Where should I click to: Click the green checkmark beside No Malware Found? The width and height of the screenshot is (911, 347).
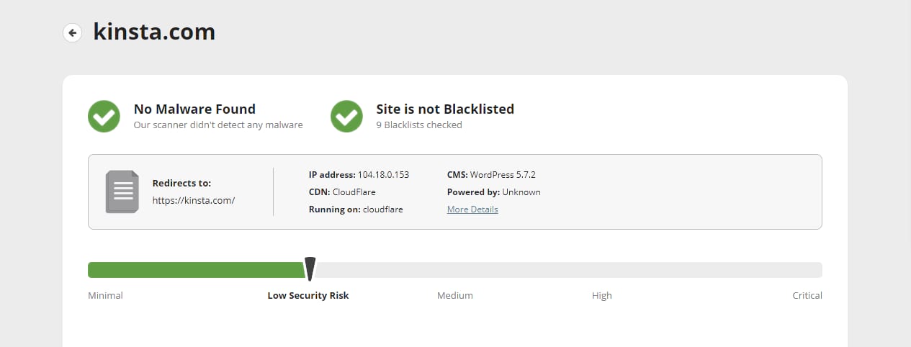pos(104,116)
